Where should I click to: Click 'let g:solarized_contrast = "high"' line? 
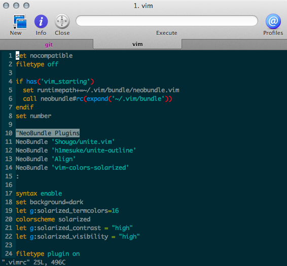pos(74,228)
